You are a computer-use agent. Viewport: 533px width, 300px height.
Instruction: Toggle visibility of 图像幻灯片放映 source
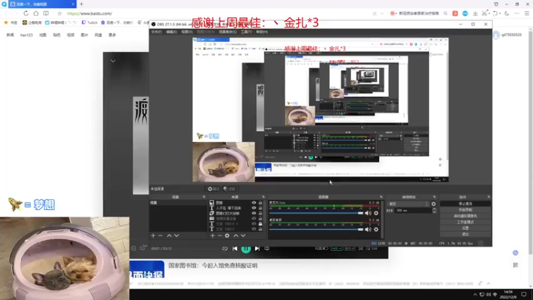(254, 213)
